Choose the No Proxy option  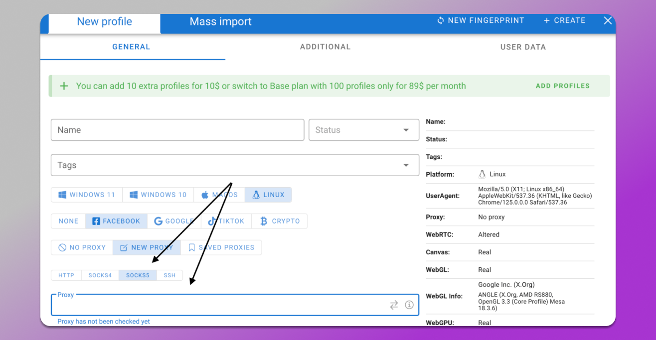pyautogui.click(x=82, y=247)
